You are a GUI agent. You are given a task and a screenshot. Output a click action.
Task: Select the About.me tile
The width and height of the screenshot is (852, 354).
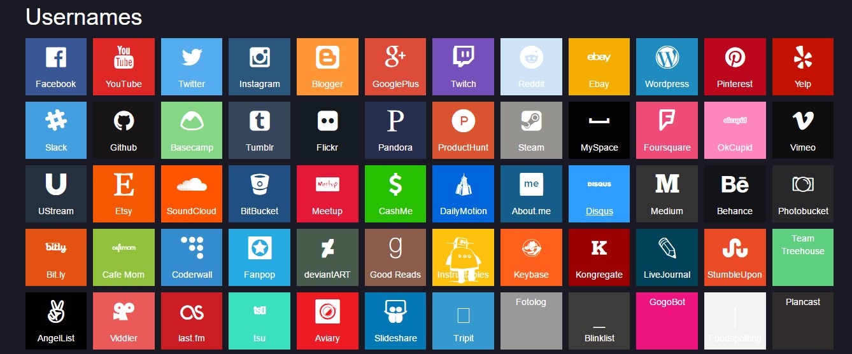coord(531,194)
